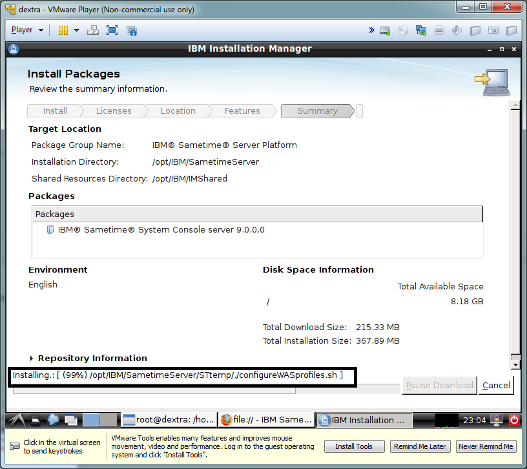Click Never Remind Me
Image resolution: width=527 pixels, height=469 pixels.
coord(486,446)
